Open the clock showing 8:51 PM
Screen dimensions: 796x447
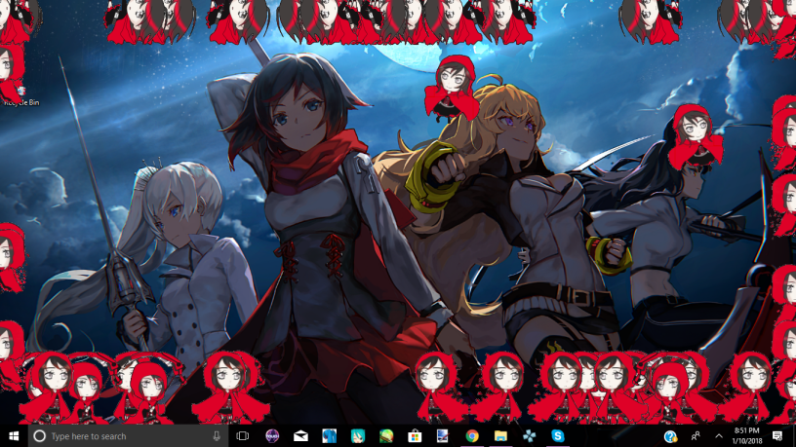(x=747, y=436)
